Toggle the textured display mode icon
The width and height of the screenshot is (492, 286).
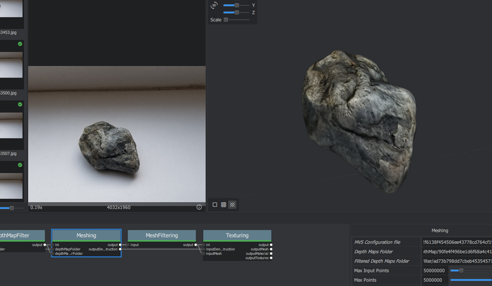point(233,205)
